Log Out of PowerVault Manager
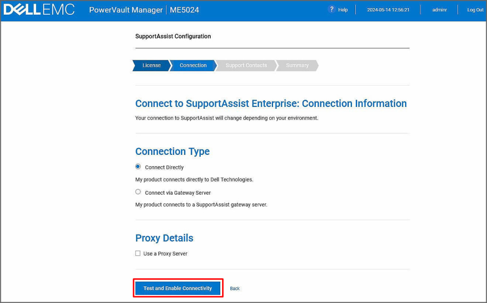Viewport: 487px width, 303px height. (475, 10)
